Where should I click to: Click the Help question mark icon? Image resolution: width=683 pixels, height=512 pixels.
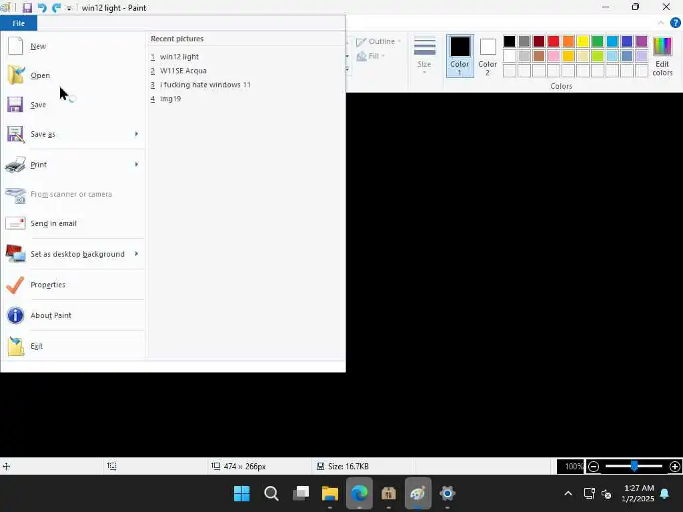(x=675, y=23)
